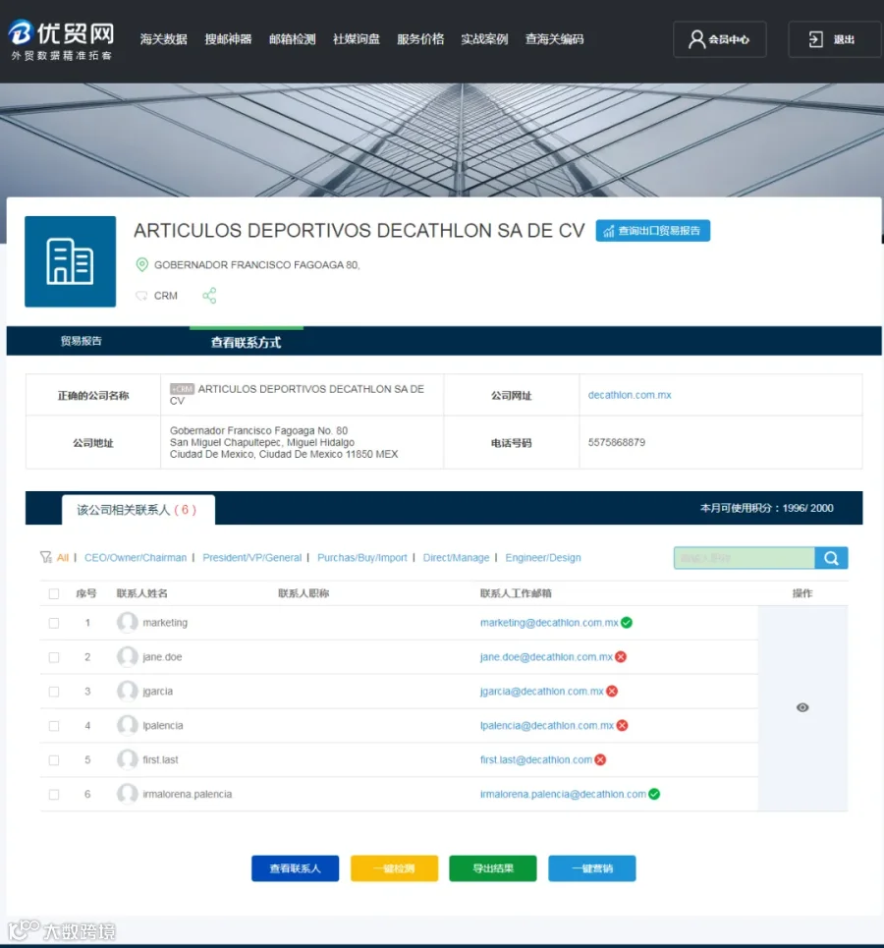Switch to the 贸易报告 tab
884x948 pixels.
(x=81, y=341)
